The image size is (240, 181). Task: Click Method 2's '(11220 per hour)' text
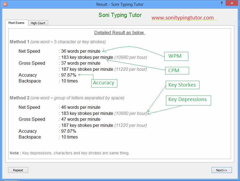(130, 125)
